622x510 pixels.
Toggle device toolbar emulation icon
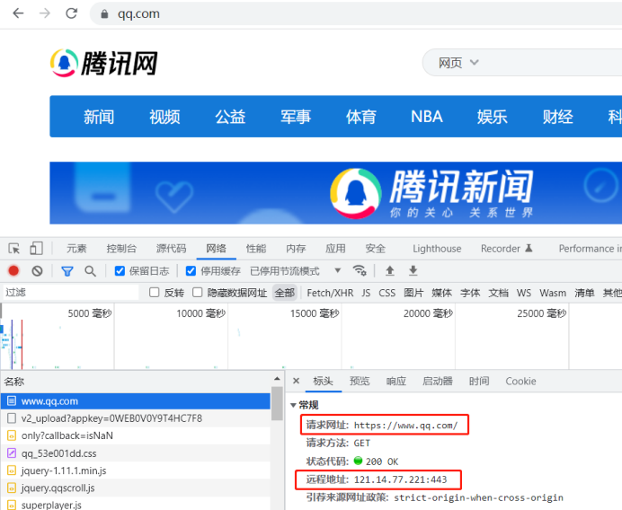tap(36, 249)
